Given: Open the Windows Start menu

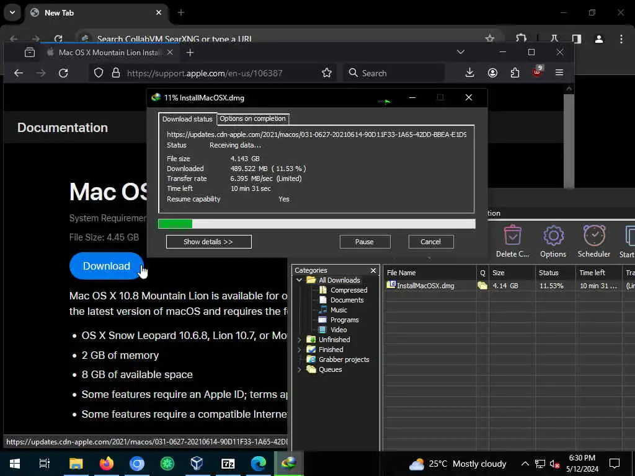Looking at the screenshot, I should point(15,464).
